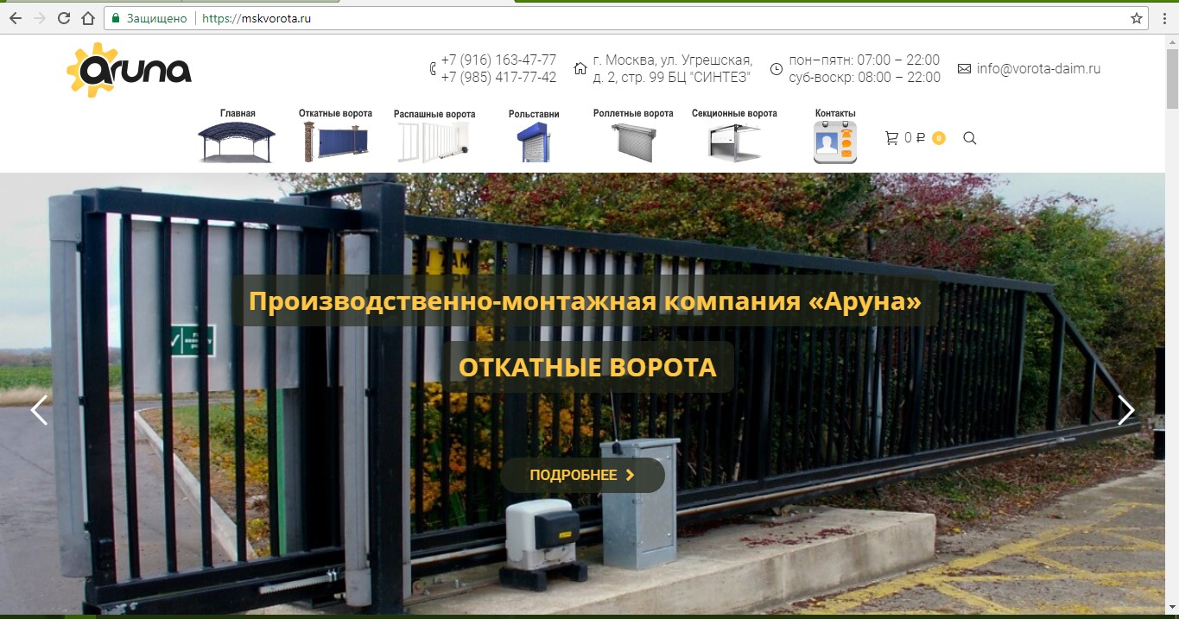Image resolution: width=1179 pixels, height=619 pixels.
Task: Click the scrollbar down arrow
Action: pyautogui.click(x=1172, y=607)
